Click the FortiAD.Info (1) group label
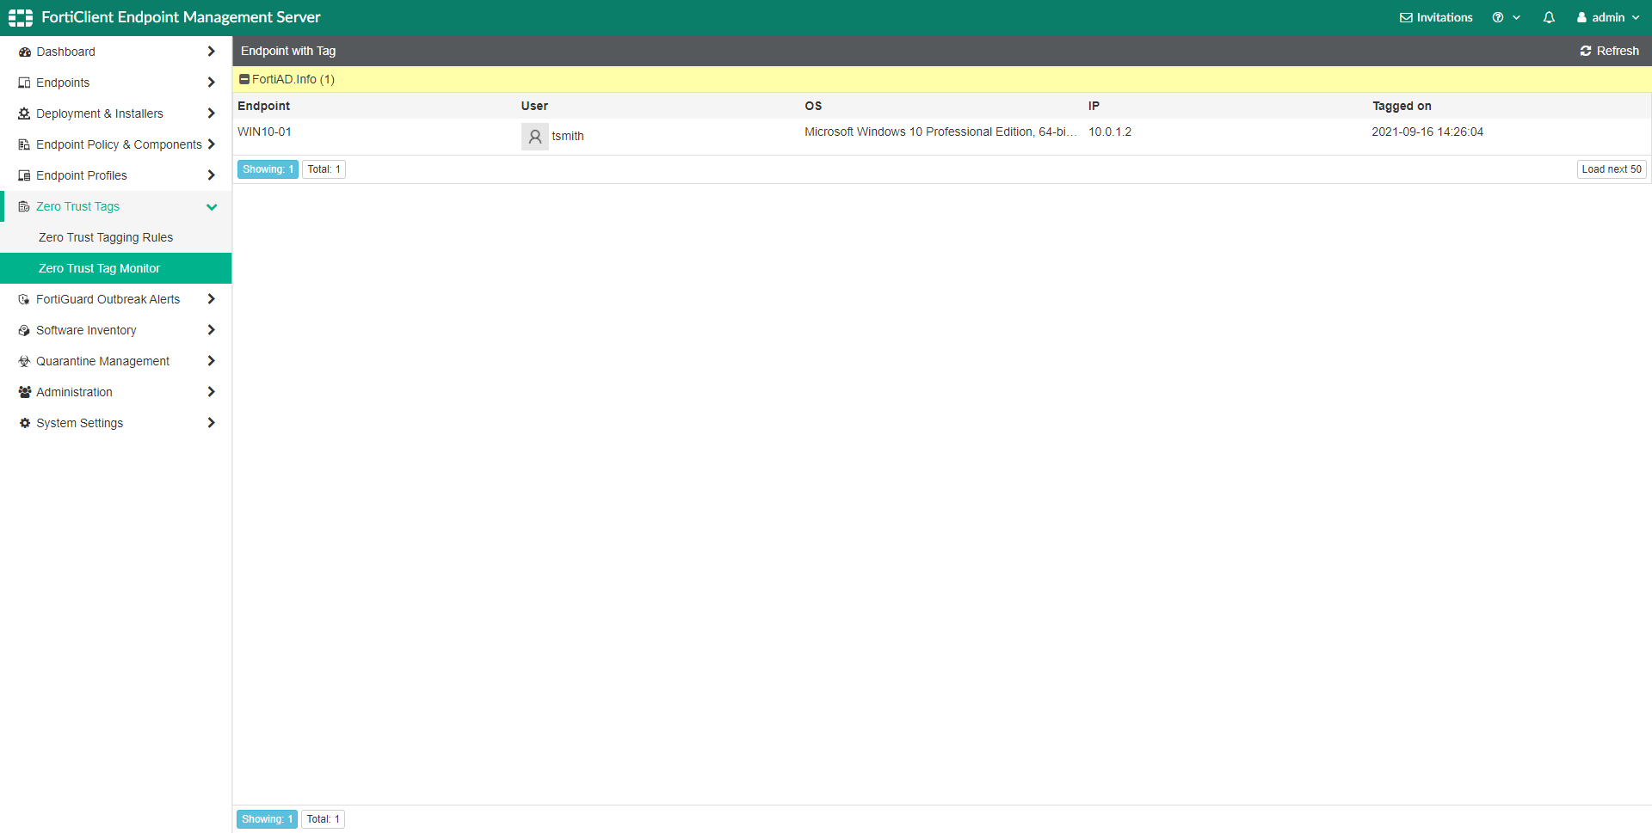The image size is (1652, 833). [x=293, y=79]
